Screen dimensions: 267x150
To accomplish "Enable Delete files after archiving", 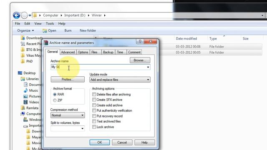I will point(94,94).
